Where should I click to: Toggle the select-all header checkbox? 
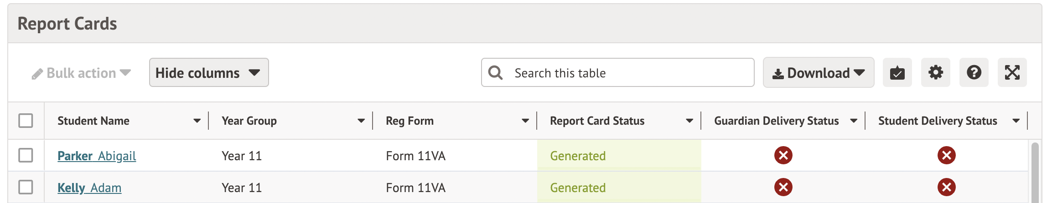26,121
